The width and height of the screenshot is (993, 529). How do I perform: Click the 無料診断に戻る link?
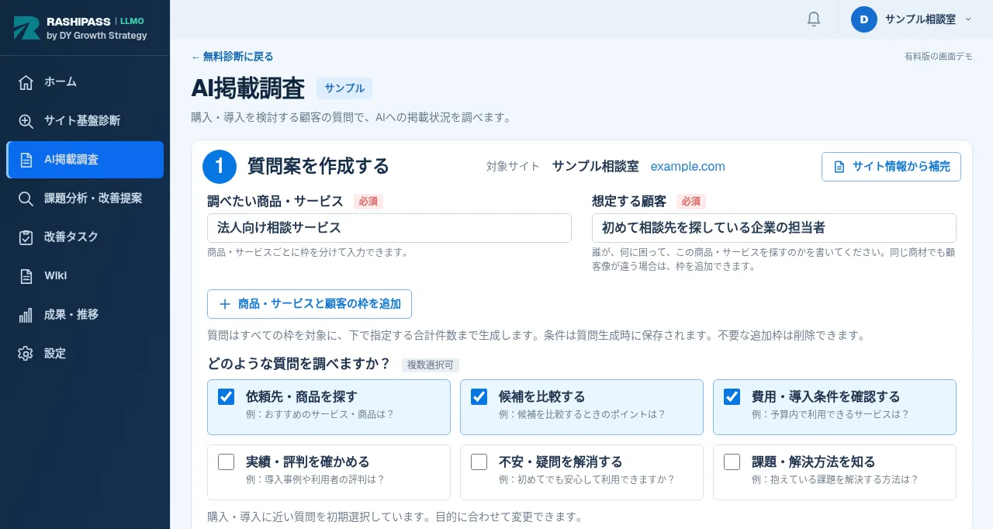[232, 57]
